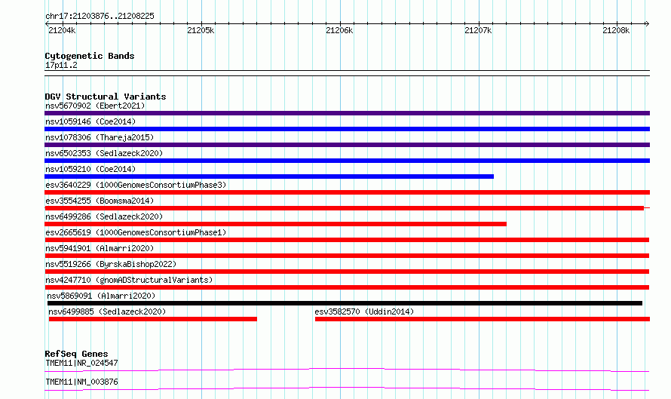The width and height of the screenshot is (671, 399).
Task: Click TMEM11|NR_024547 transcript line
Action: [347, 370]
